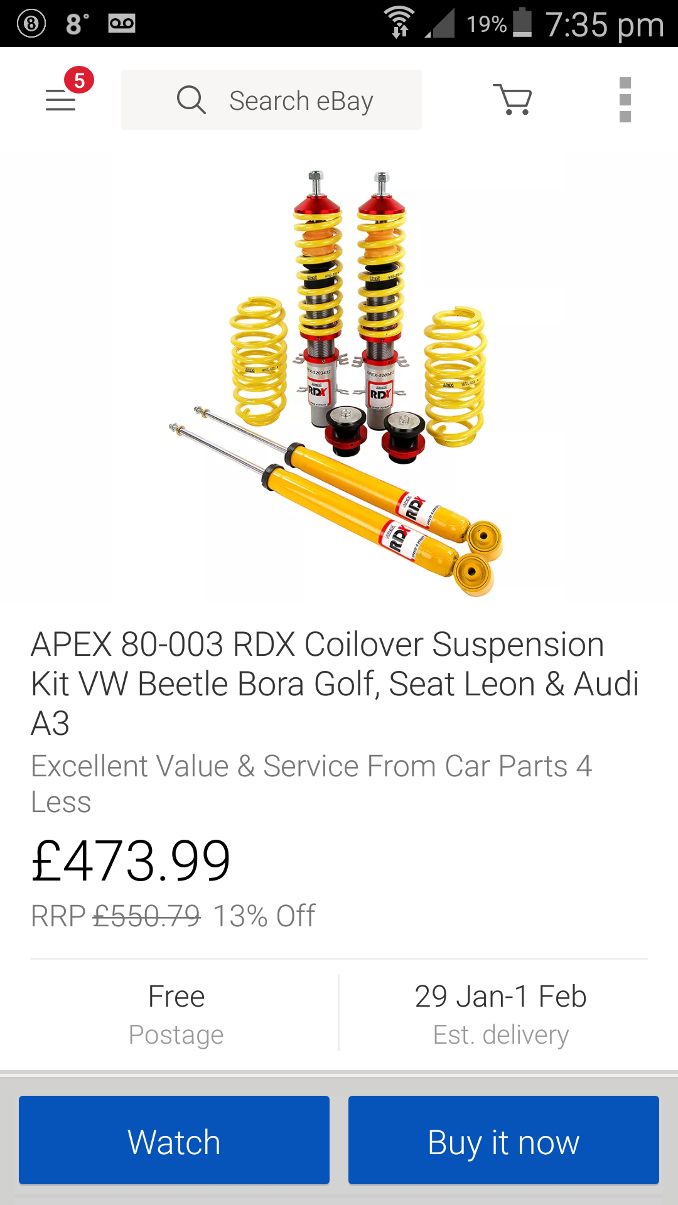Tap the circled 8 status icon

coord(31,24)
